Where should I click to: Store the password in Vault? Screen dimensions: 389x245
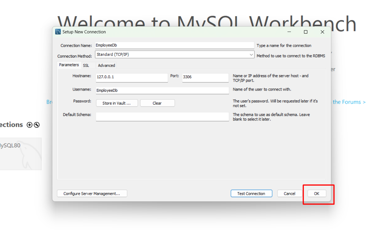point(117,103)
